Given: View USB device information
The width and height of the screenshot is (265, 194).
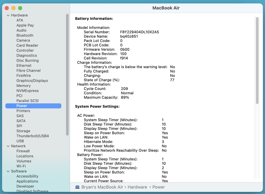Looking at the screenshot, I should point(20,141).
